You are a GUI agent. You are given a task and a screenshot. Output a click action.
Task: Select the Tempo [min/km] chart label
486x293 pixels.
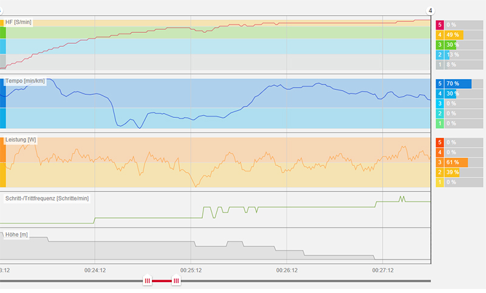(25, 81)
